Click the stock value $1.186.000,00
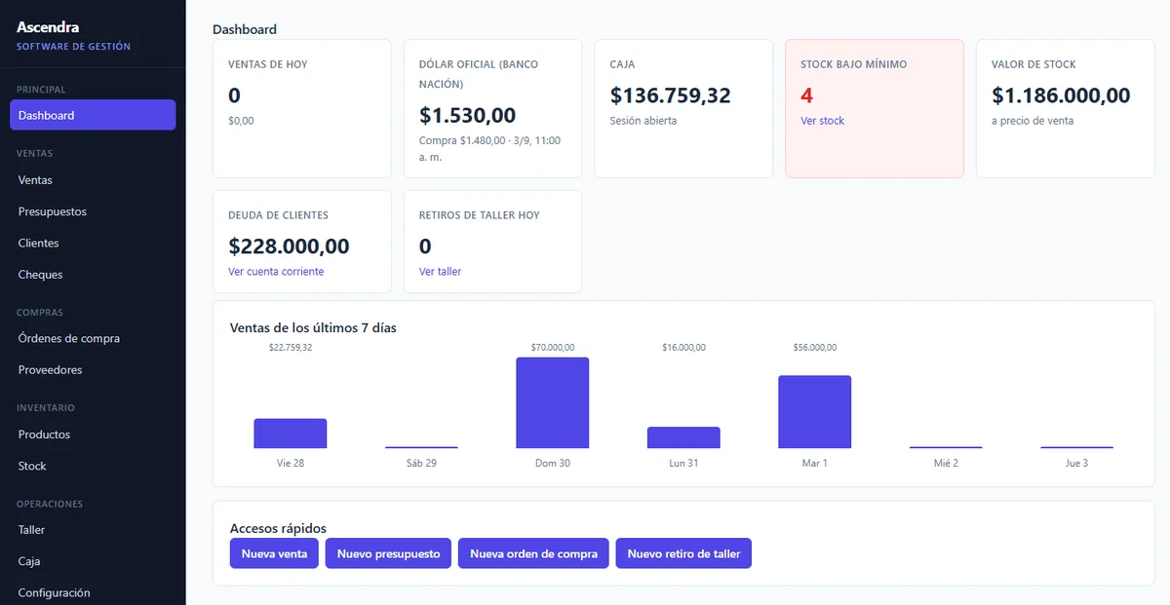This screenshot has width=1170, height=605. [x=1061, y=95]
